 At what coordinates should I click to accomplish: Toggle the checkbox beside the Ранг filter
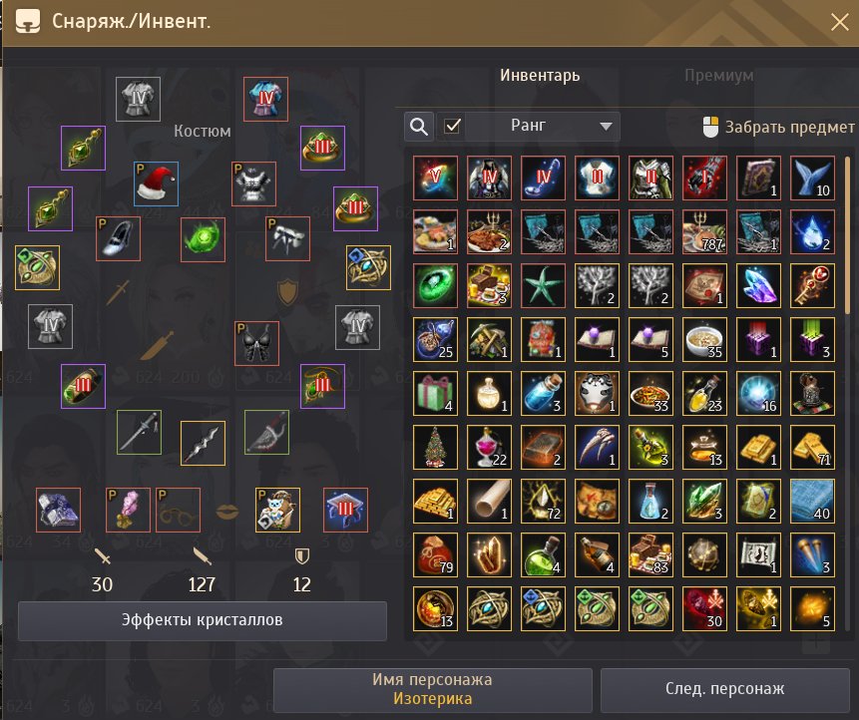coord(452,127)
